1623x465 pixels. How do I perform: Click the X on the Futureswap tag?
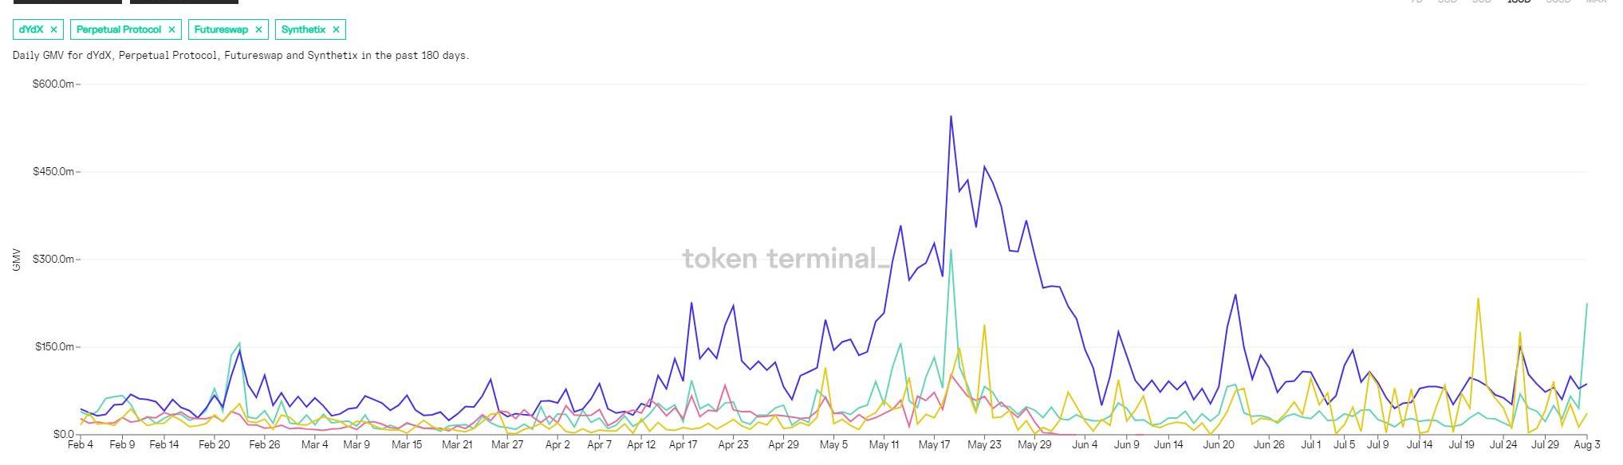point(258,29)
